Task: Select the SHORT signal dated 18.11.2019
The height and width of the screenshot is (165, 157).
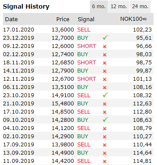Action: click(86, 63)
